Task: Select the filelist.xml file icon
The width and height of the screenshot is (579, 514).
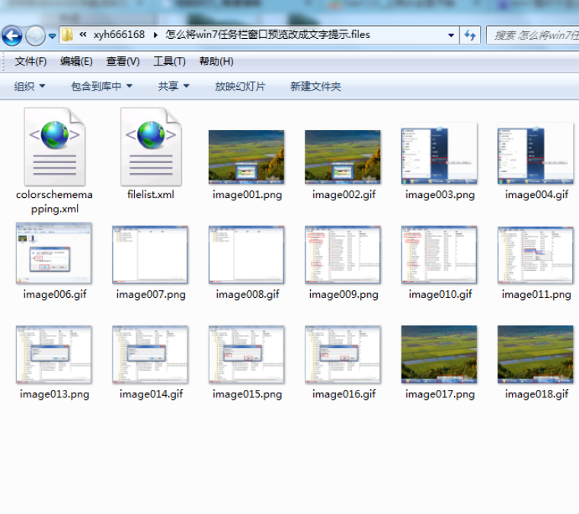Action: (x=151, y=146)
